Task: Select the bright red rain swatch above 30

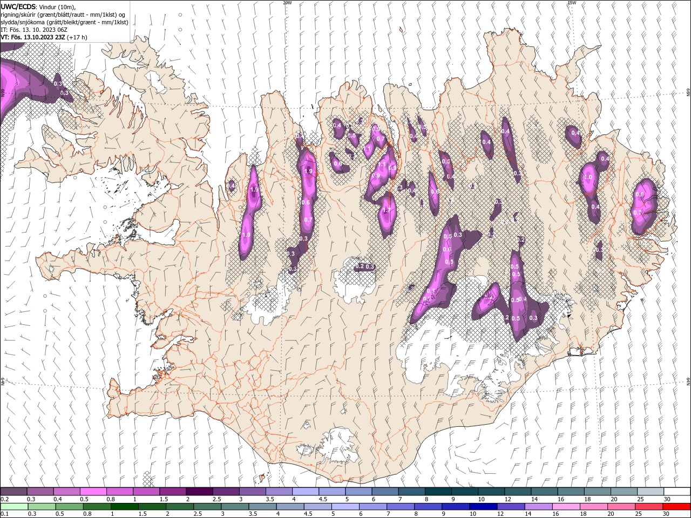Action: [x=676, y=507]
